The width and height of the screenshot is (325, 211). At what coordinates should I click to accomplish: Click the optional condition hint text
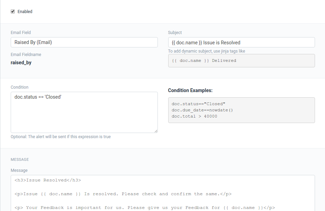click(61, 137)
